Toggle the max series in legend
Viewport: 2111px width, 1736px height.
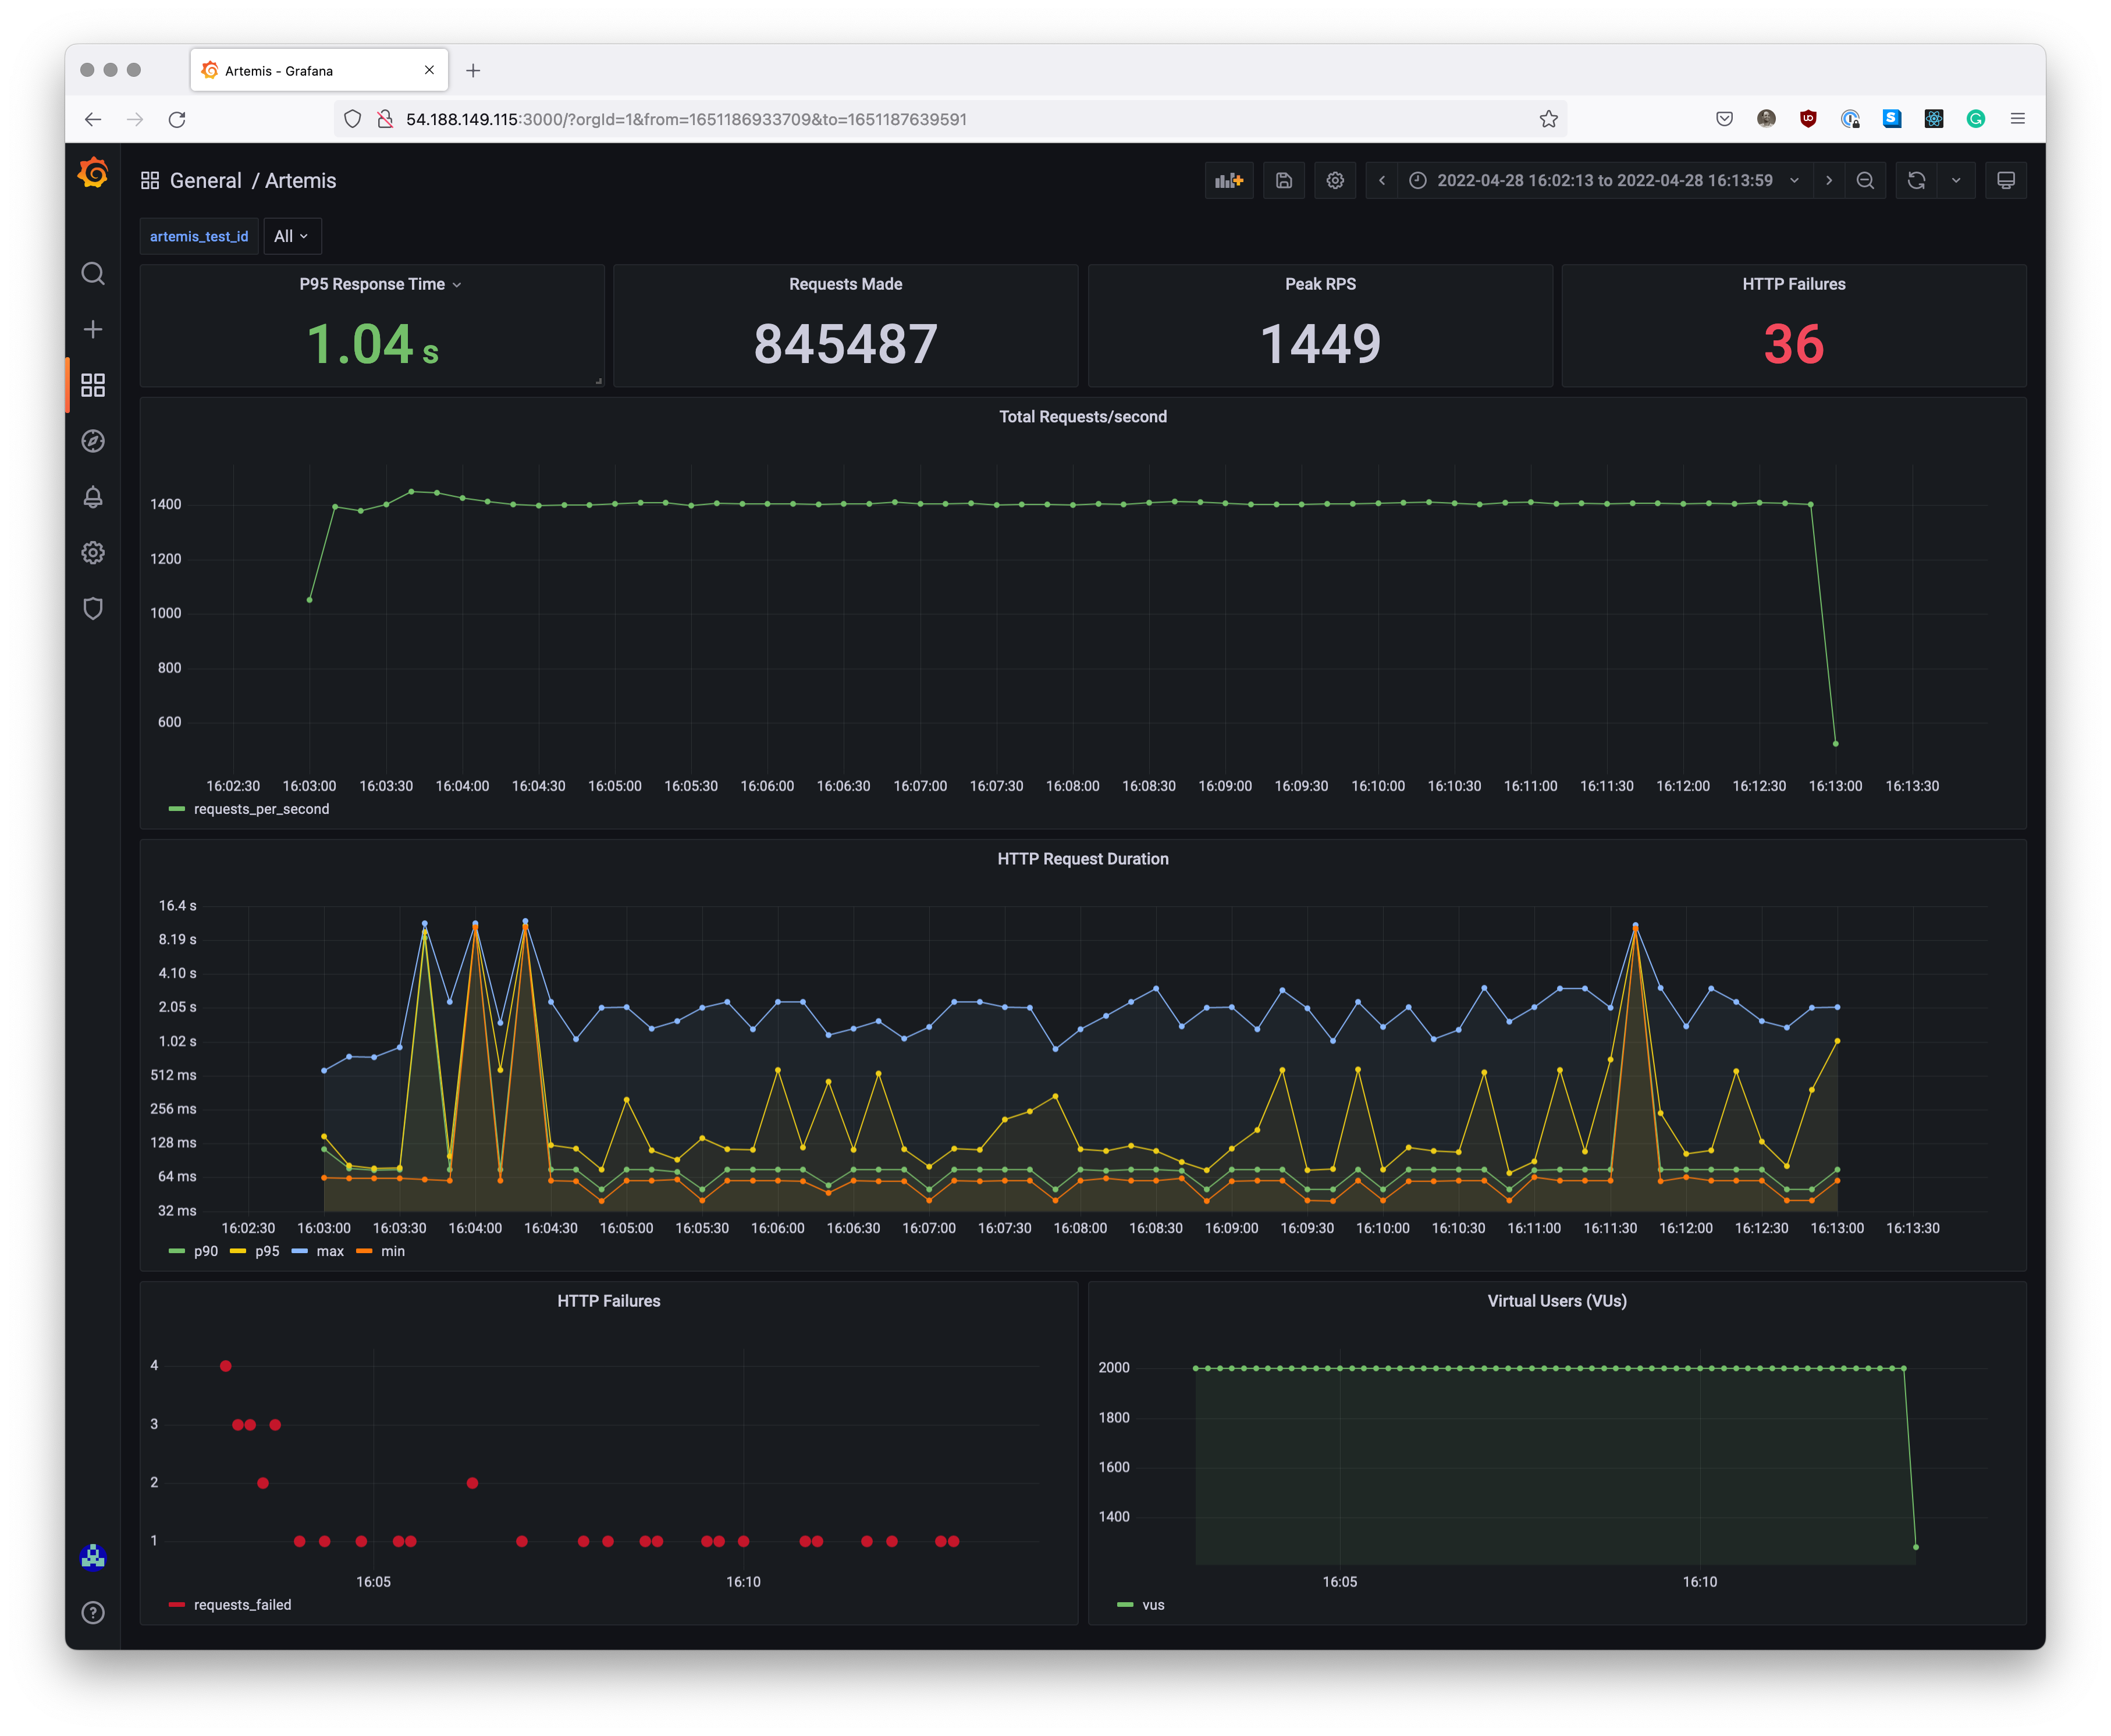tap(330, 1251)
